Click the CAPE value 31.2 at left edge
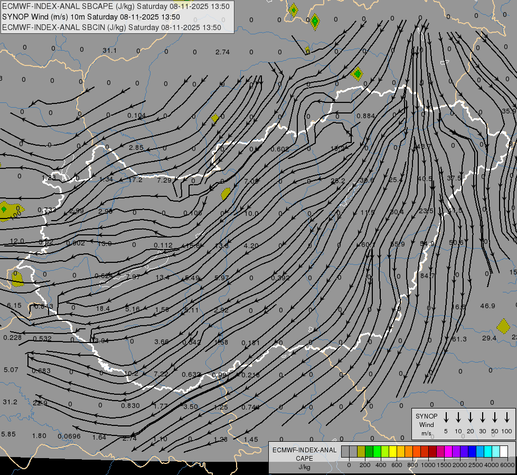 click(x=10, y=402)
